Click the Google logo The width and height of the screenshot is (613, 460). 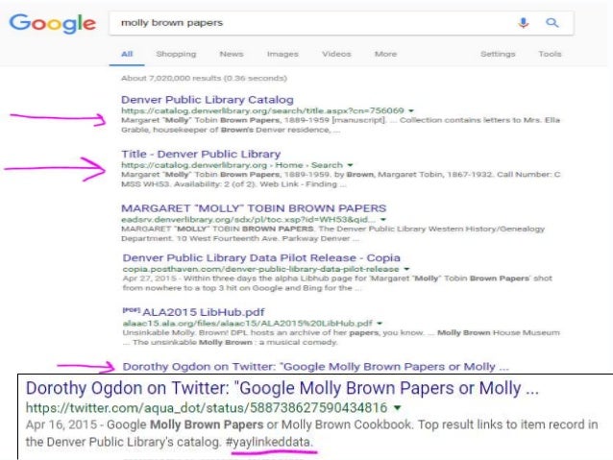pos(53,23)
